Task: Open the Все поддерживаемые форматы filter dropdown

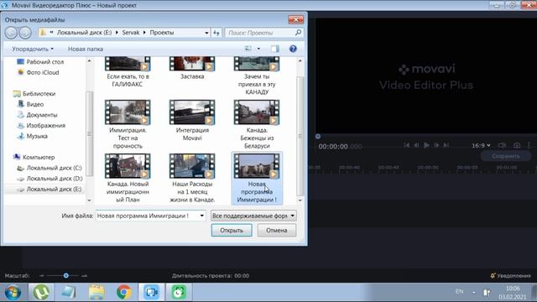Action: tap(253, 216)
